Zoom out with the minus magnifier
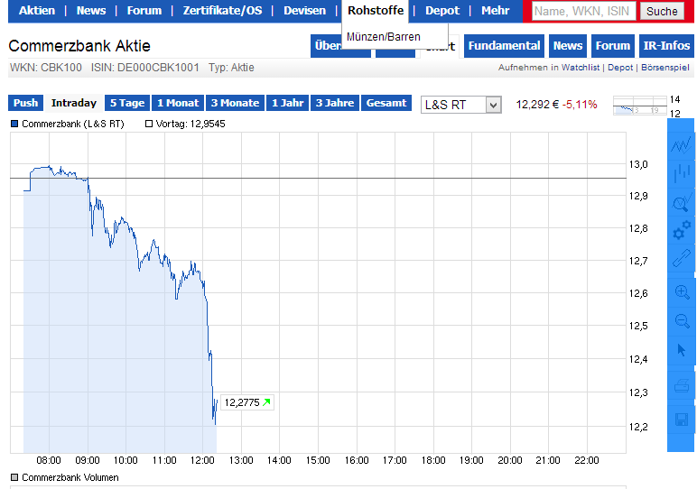The height and width of the screenshot is (489, 697). pyautogui.click(x=682, y=320)
